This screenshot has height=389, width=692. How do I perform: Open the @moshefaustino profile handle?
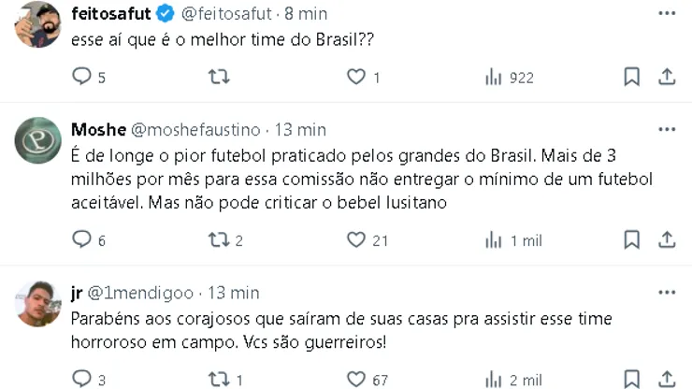[x=195, y=129]
